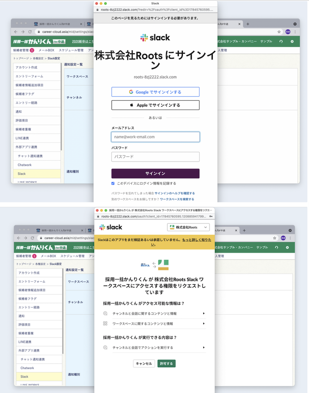Click the lock icon in the sign-in window URL bar
The image size is (309, 393).
click(98, 10)
